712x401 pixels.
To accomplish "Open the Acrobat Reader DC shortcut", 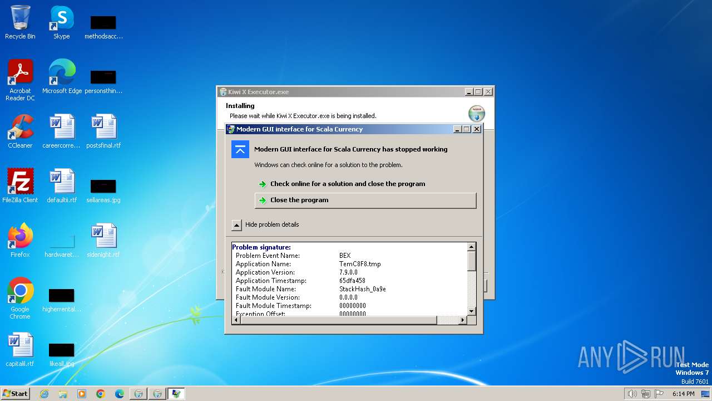I will coord(20,80).
